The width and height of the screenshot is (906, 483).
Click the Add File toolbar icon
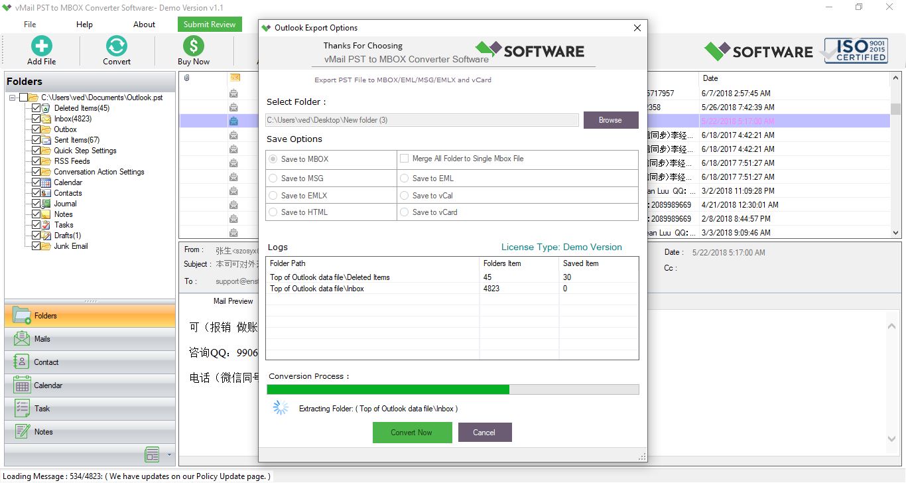point(41,45)
